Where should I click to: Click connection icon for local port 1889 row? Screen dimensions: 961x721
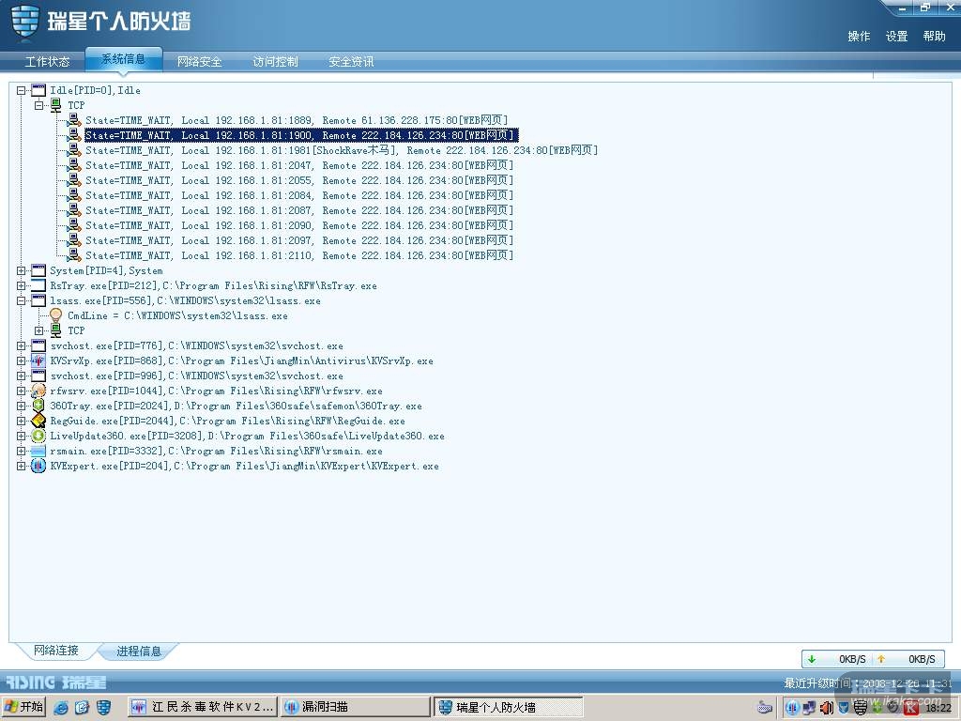point(74,120)
